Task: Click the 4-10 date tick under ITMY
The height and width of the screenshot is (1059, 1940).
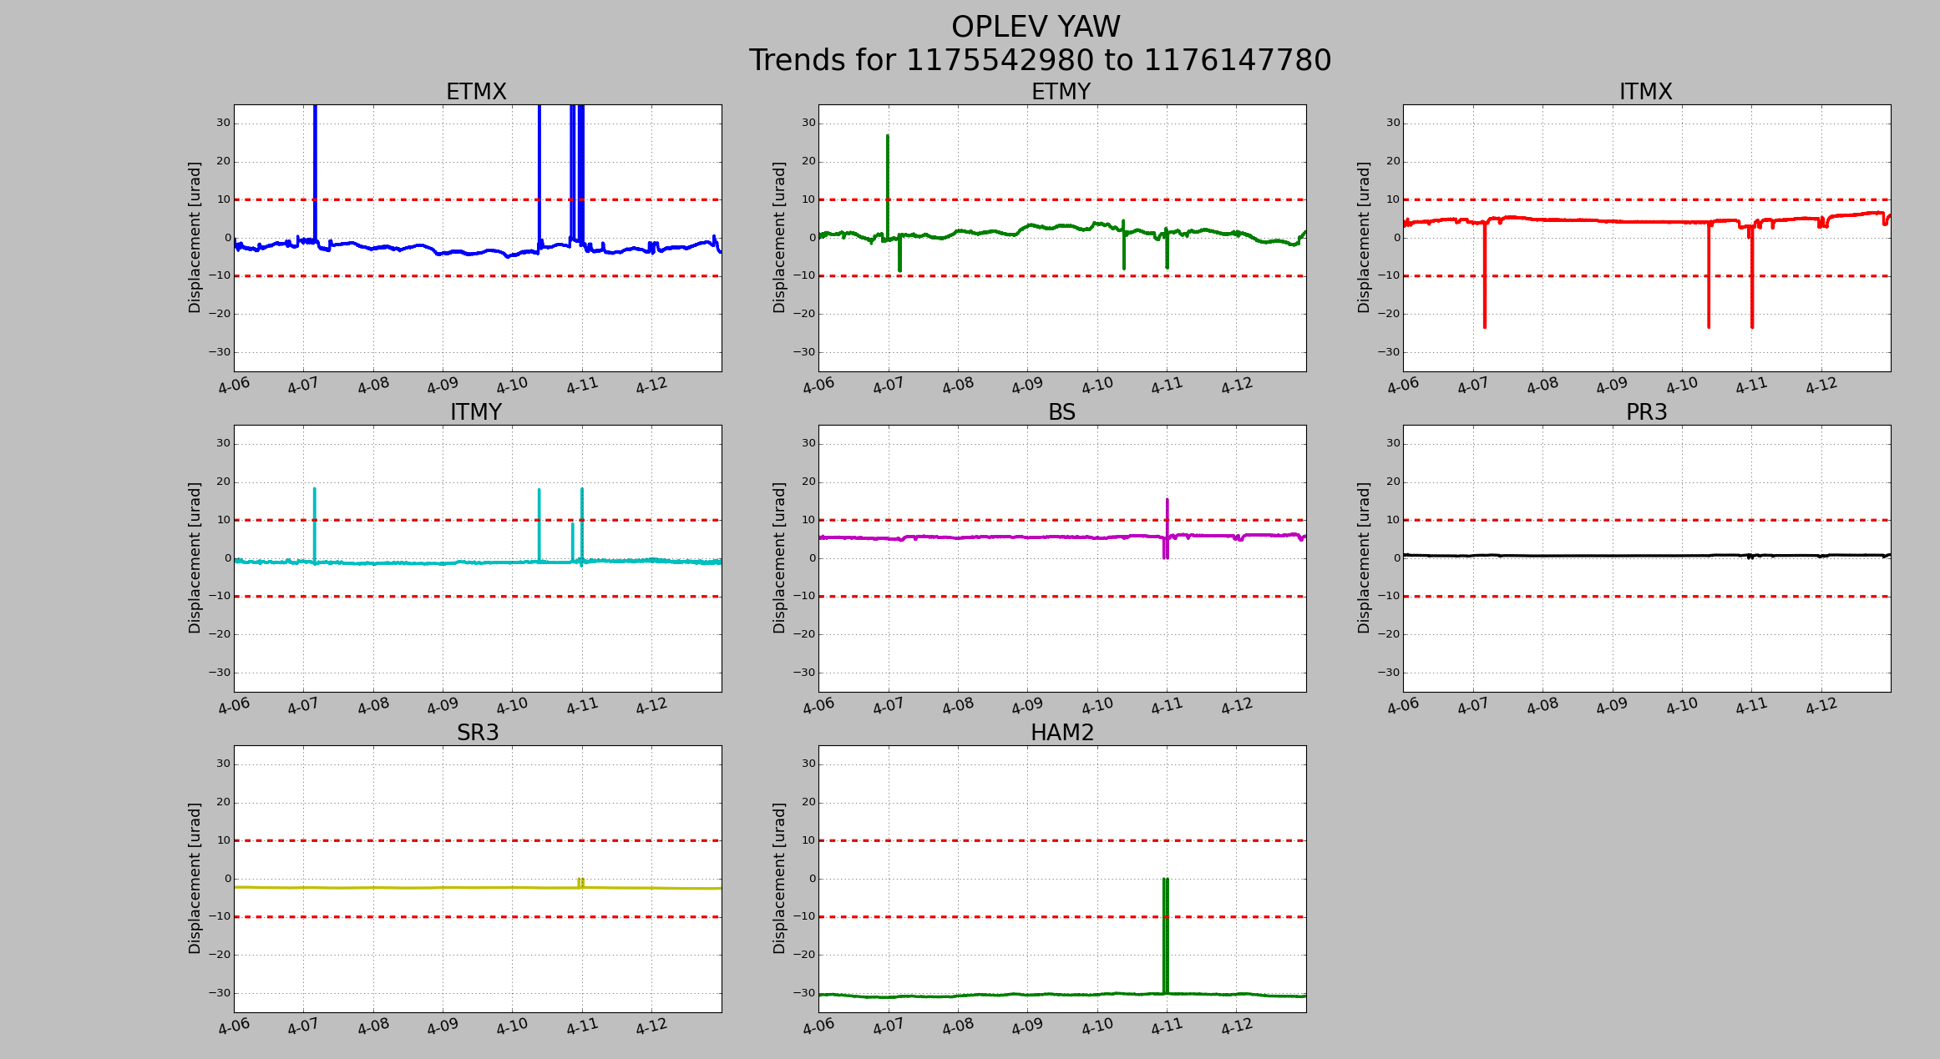Action: coord(512,705)
